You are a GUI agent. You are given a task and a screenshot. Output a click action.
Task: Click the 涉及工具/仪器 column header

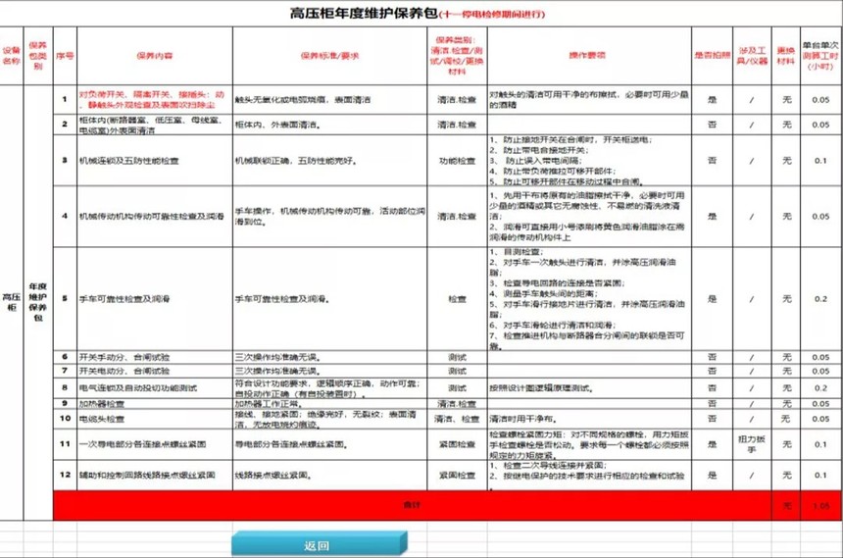(752, 56)
